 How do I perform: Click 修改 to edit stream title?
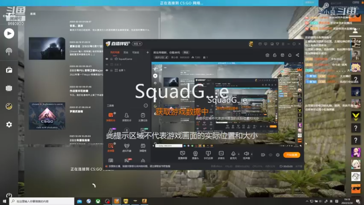[x=186, y=52]
